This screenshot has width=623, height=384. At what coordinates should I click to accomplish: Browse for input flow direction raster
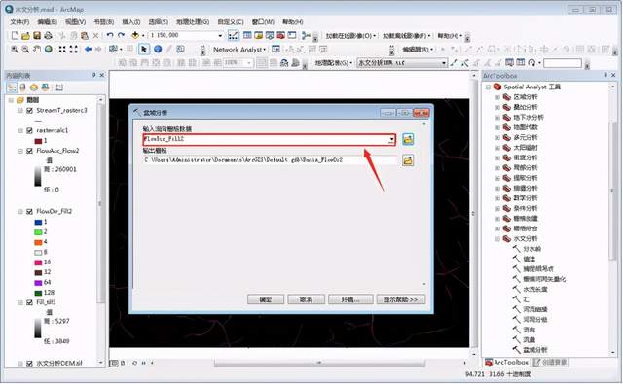coord(408,139)
